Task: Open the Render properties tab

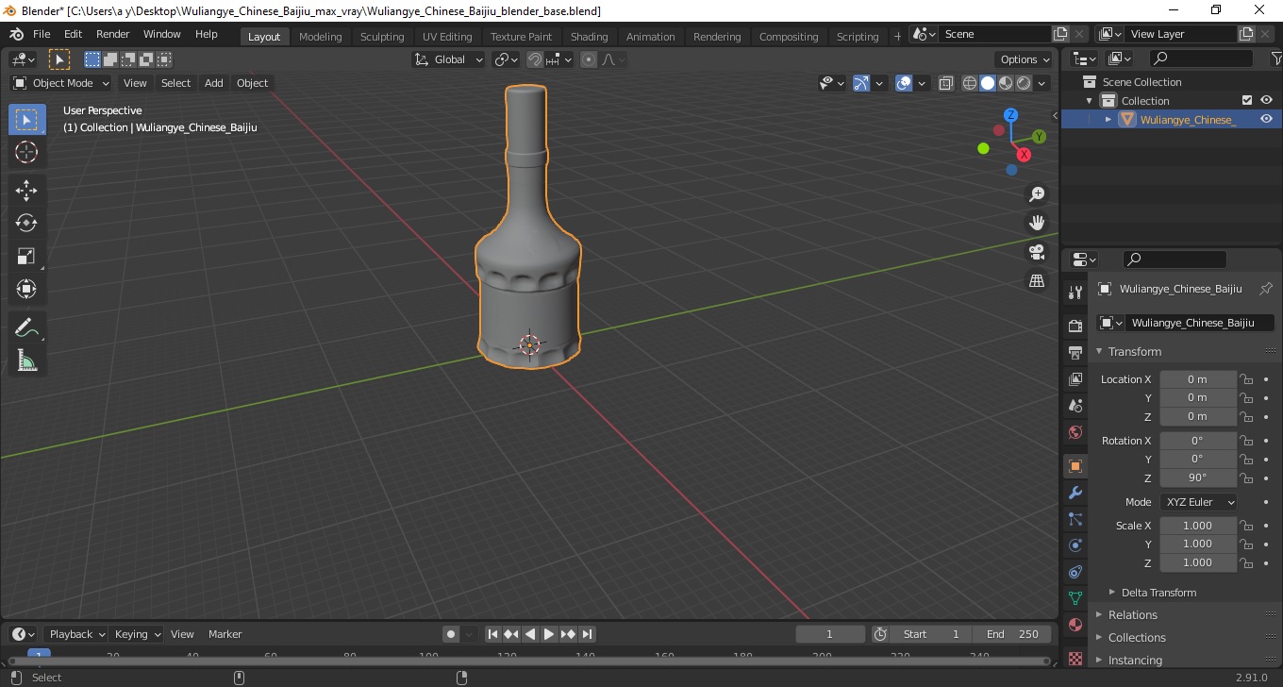Action: pyautogui.click(x=1075, y=327)
